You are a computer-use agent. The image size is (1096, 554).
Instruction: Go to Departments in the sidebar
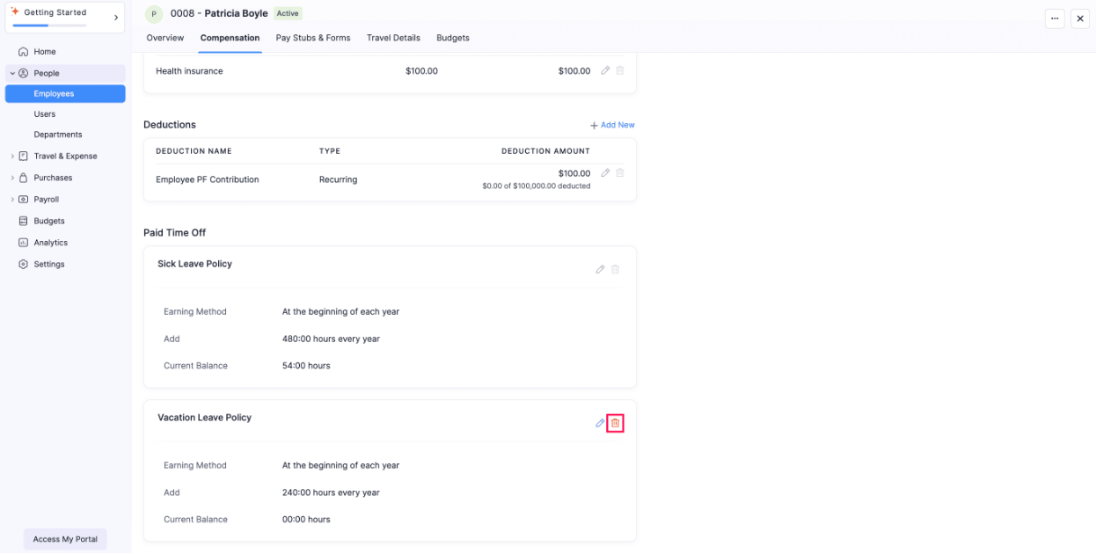pos(58,135)
